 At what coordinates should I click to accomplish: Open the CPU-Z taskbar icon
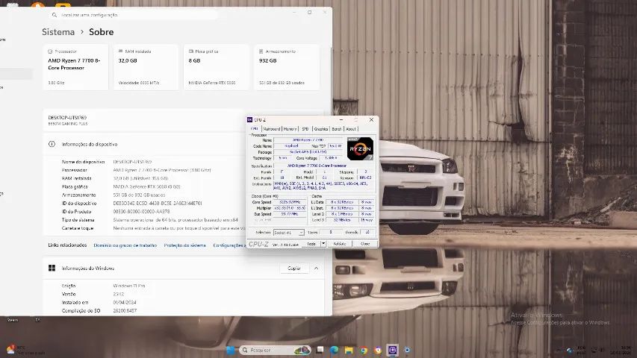393,350
